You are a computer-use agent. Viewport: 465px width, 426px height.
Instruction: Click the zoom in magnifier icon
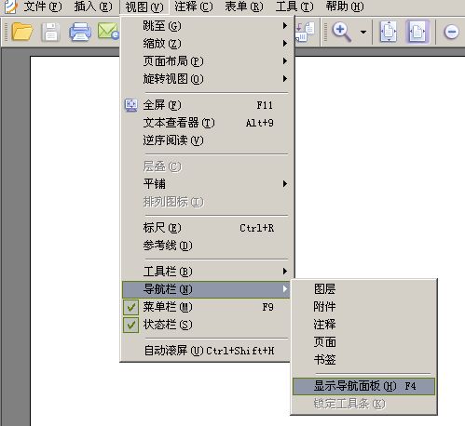pyautogui.click(x=342, y=32)
